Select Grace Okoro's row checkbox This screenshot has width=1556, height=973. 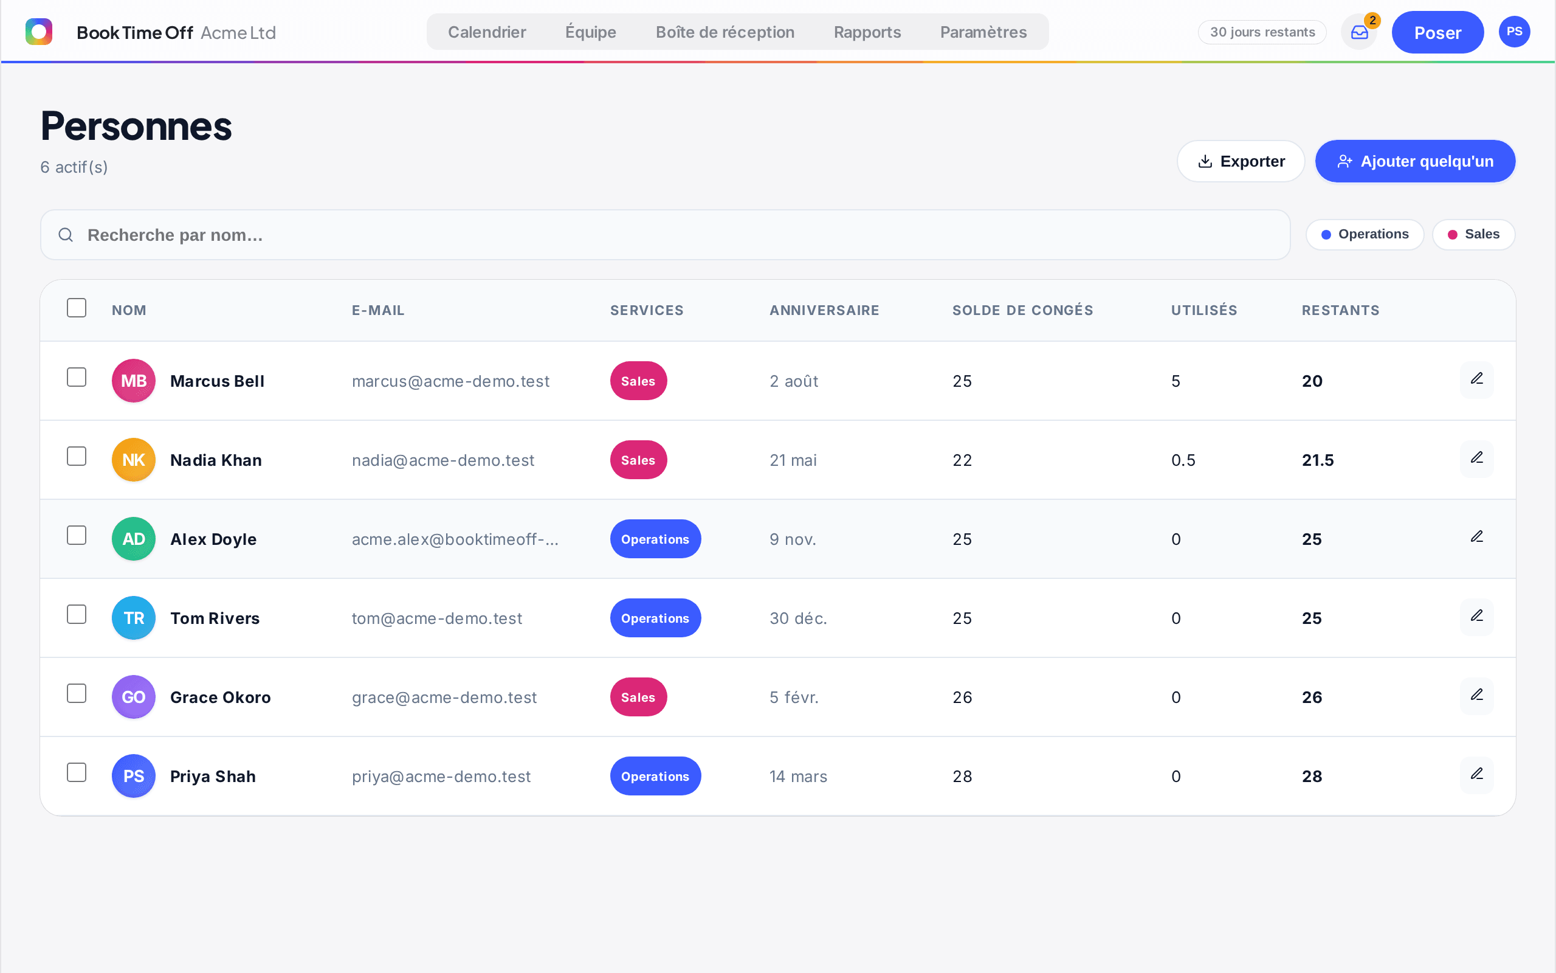click(x=77, y=694)
